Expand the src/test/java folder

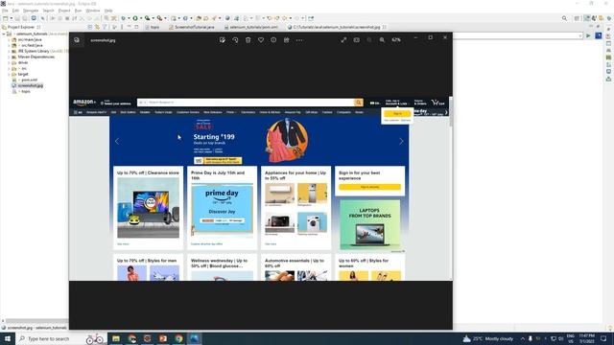tap(9, 45)
